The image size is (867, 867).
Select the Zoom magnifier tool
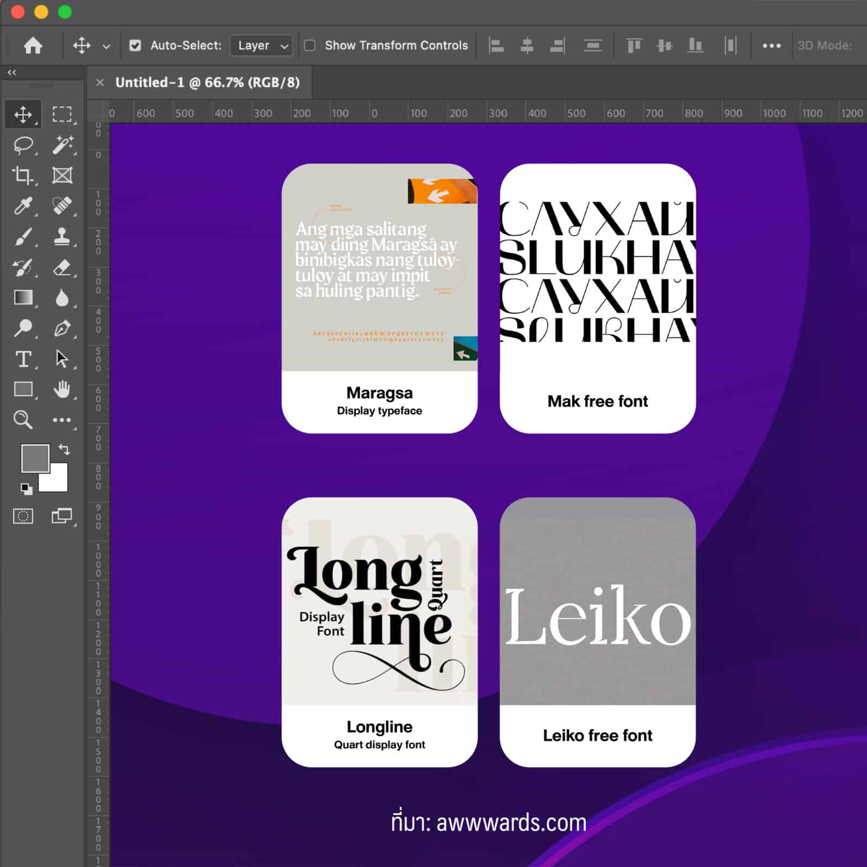(x=23, y=419)
